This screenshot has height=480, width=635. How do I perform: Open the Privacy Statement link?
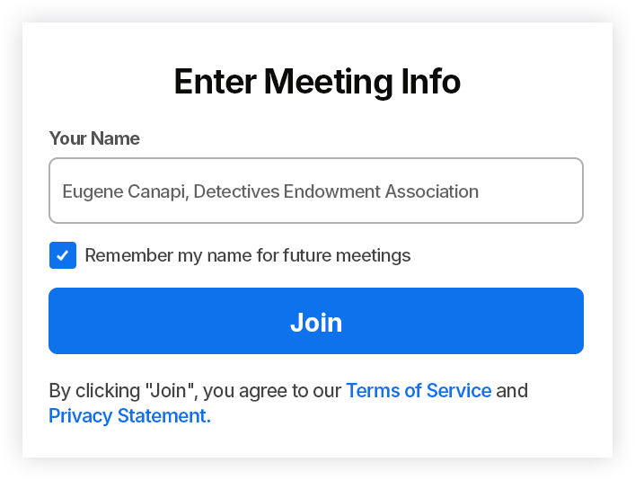[129, 416]
